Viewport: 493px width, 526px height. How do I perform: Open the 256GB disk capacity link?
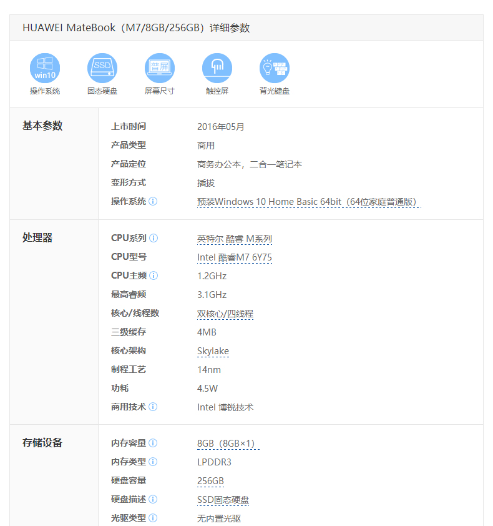coord(210,481)
